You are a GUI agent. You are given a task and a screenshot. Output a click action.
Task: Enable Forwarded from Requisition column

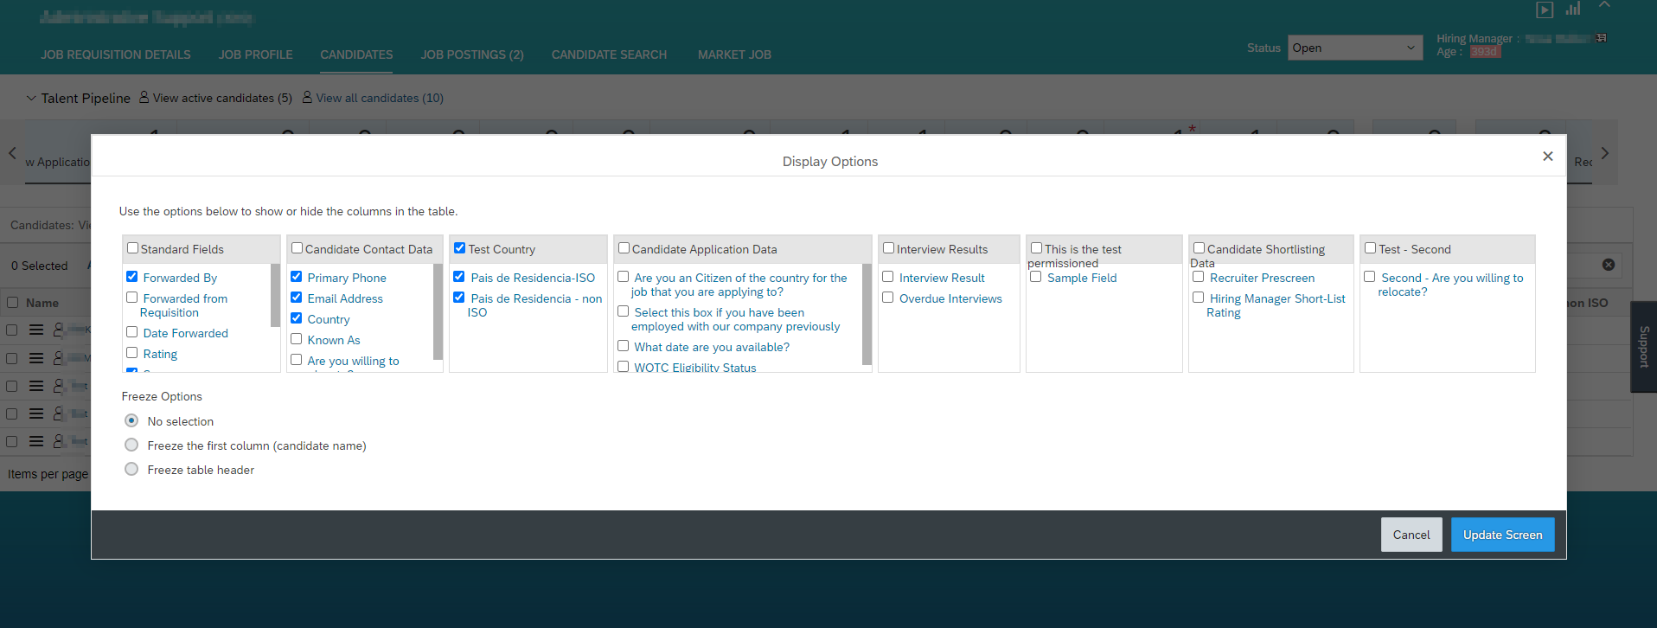pos(131,298)
